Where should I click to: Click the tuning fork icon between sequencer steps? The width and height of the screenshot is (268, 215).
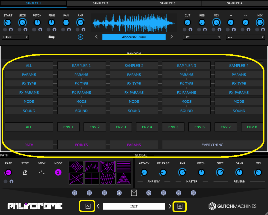click(x=134, y=193)
